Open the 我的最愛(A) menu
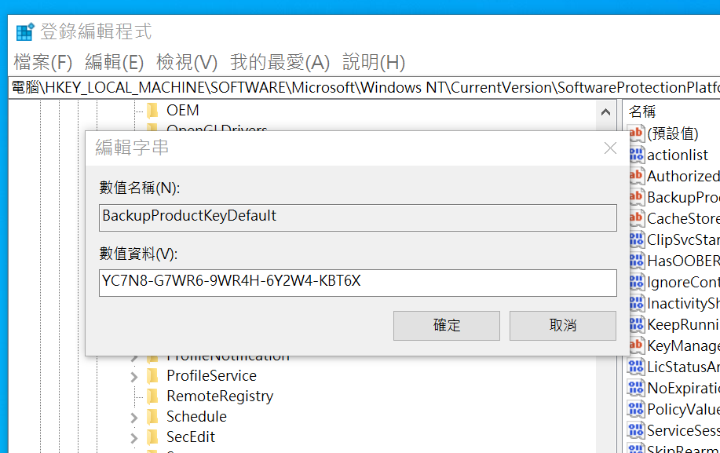Screen dimensions: 720x453 [280, 62]
